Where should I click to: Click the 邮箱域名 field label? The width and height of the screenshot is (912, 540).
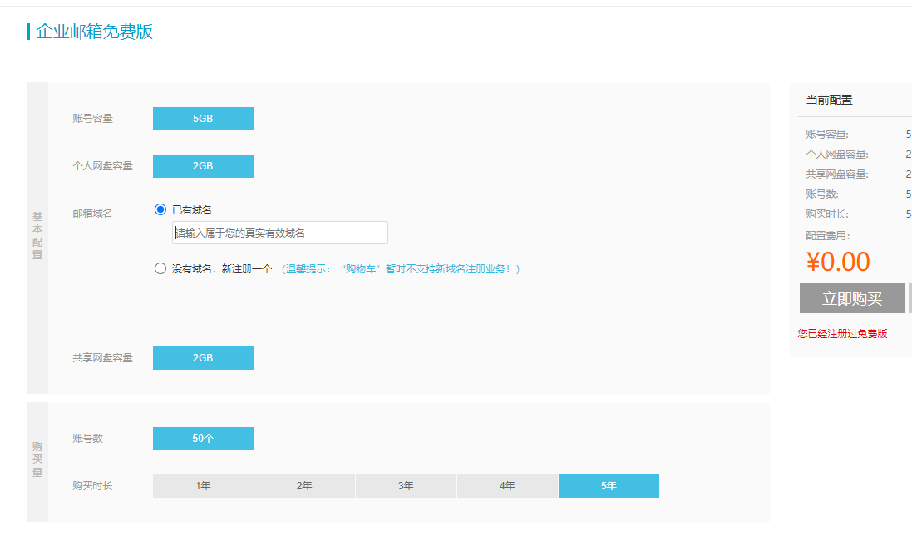[x=92, y=214]
